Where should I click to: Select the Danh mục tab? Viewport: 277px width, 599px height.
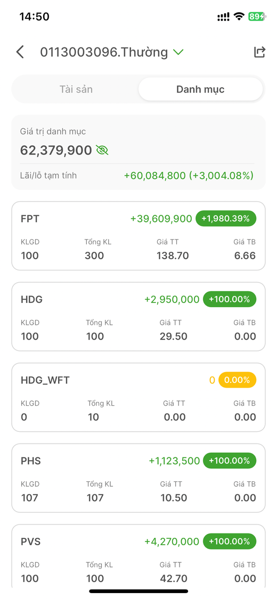coord(200,89)
